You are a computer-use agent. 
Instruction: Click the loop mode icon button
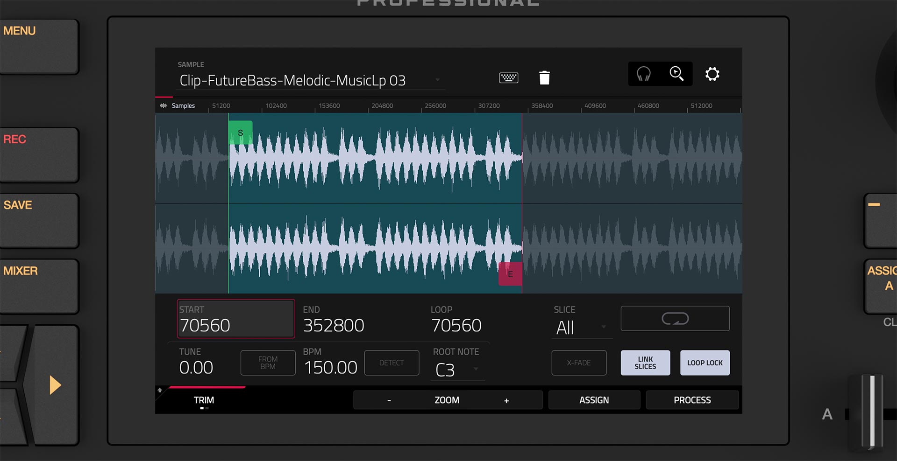tap(675, 319)
